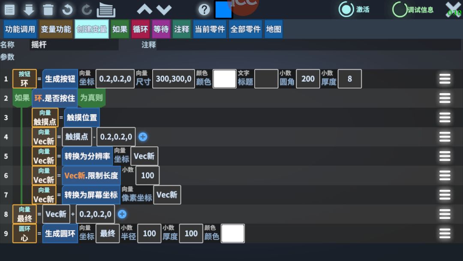This screenshot has height=261, width=463.
Task: Click the 触摸点 operand in row 4
Action: [x=77, y=137]
